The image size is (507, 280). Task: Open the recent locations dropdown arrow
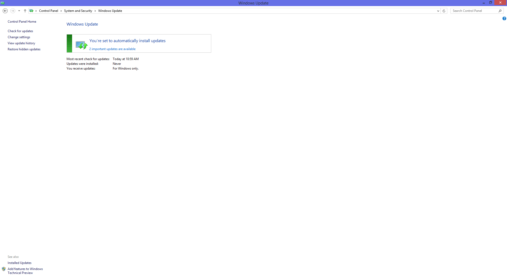coord(19,11)
